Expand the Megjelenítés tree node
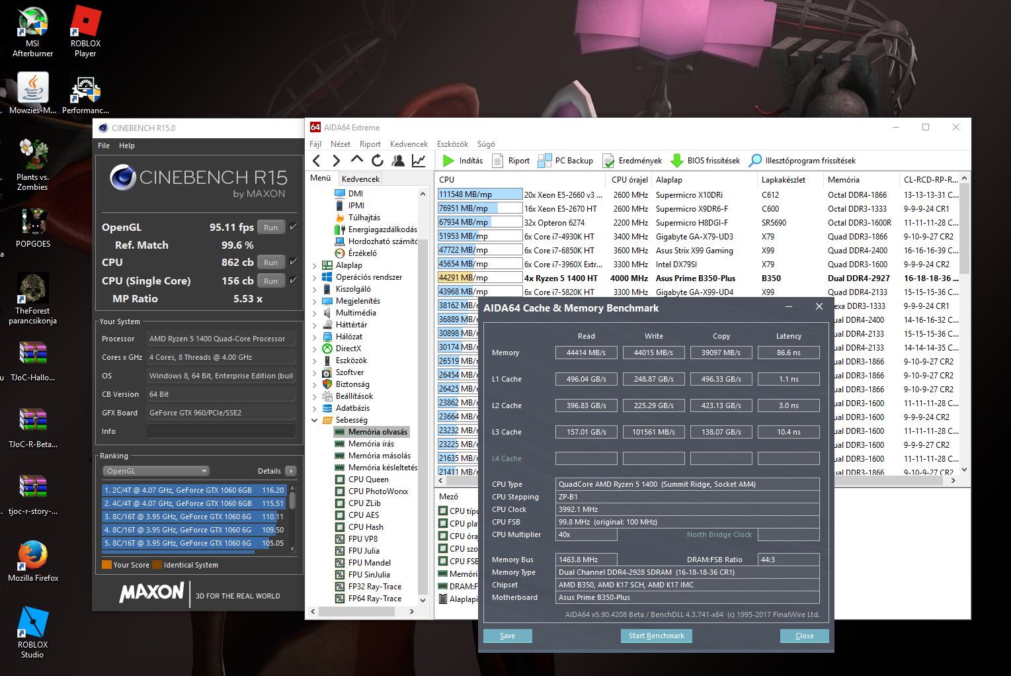Screen dimensions: 1011x676 (314, 301)
